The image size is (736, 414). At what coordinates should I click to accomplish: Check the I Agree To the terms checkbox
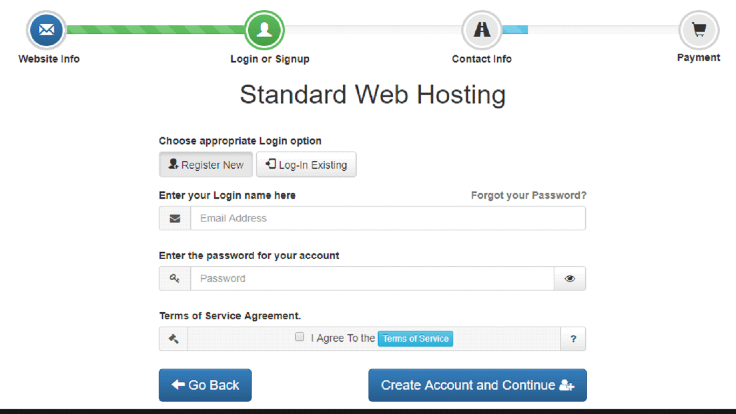pos(300,336)
